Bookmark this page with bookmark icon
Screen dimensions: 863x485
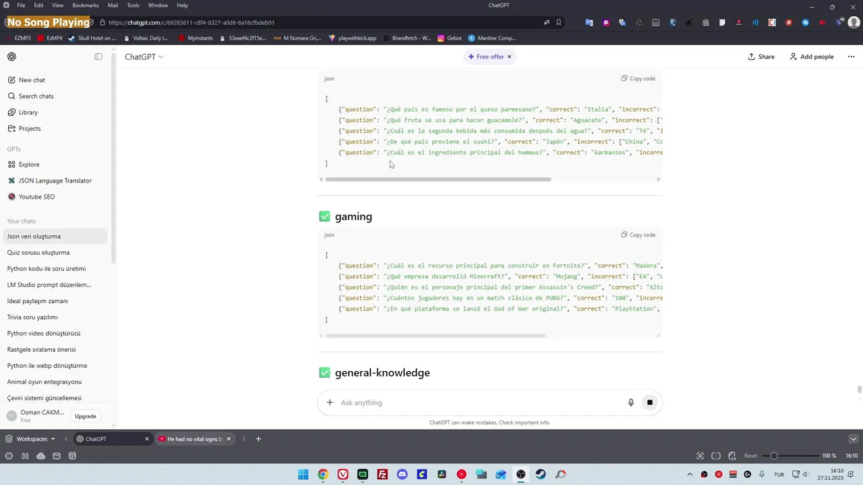click(x=559, y=22)
